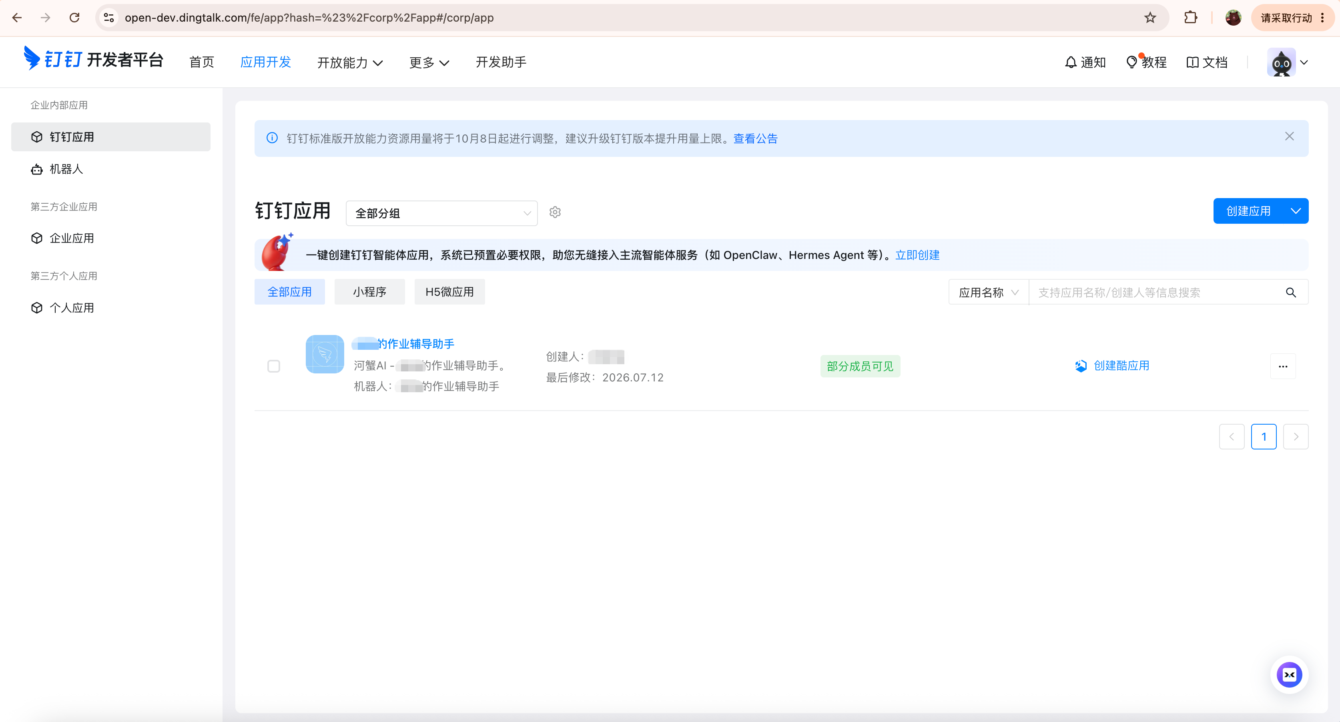Image resolution: width=1340 pixels, height=722 pixels.
Task: Expand the 开放能力 menu
Action: (x=350, y=62)
